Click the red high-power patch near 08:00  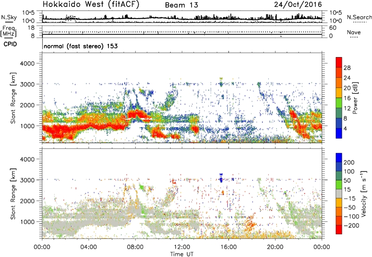138,114
